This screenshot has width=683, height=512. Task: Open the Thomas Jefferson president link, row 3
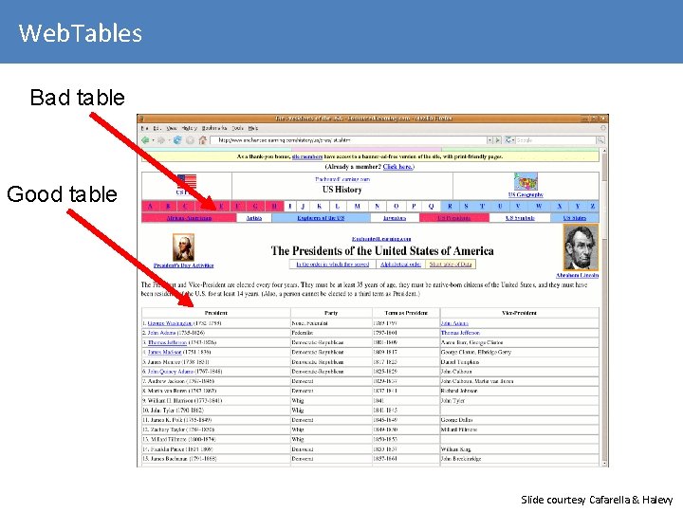pyautogui.click(x=167, y=342)
